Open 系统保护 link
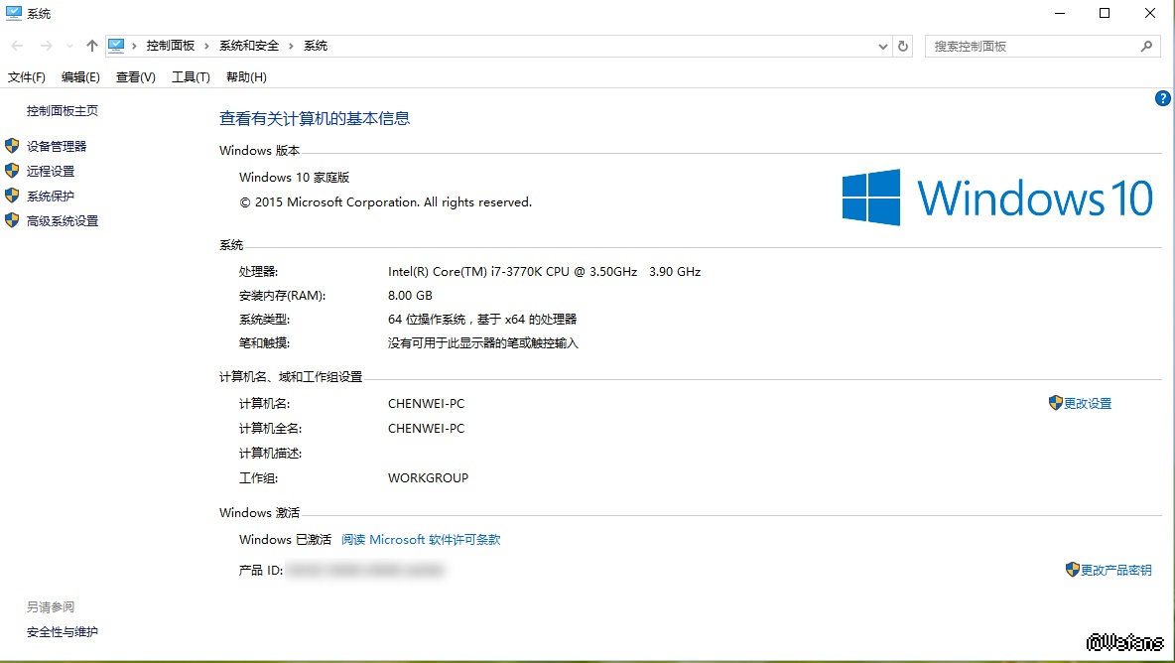The height and width of the screenshot is (663, 1175). point(51,196)
